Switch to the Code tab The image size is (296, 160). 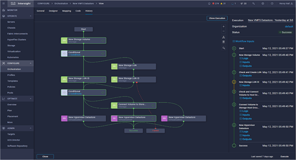click(78, 11)
